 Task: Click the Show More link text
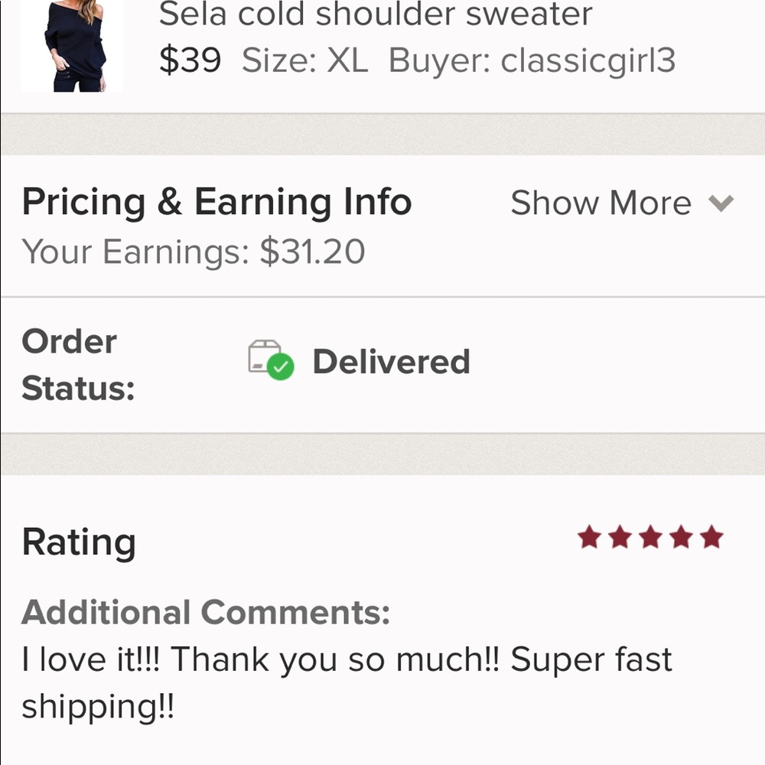click(602, 203)
